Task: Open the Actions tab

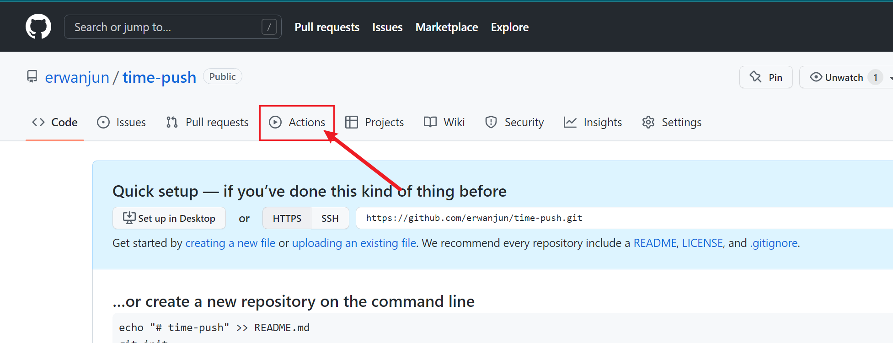Action: point(297,122)
